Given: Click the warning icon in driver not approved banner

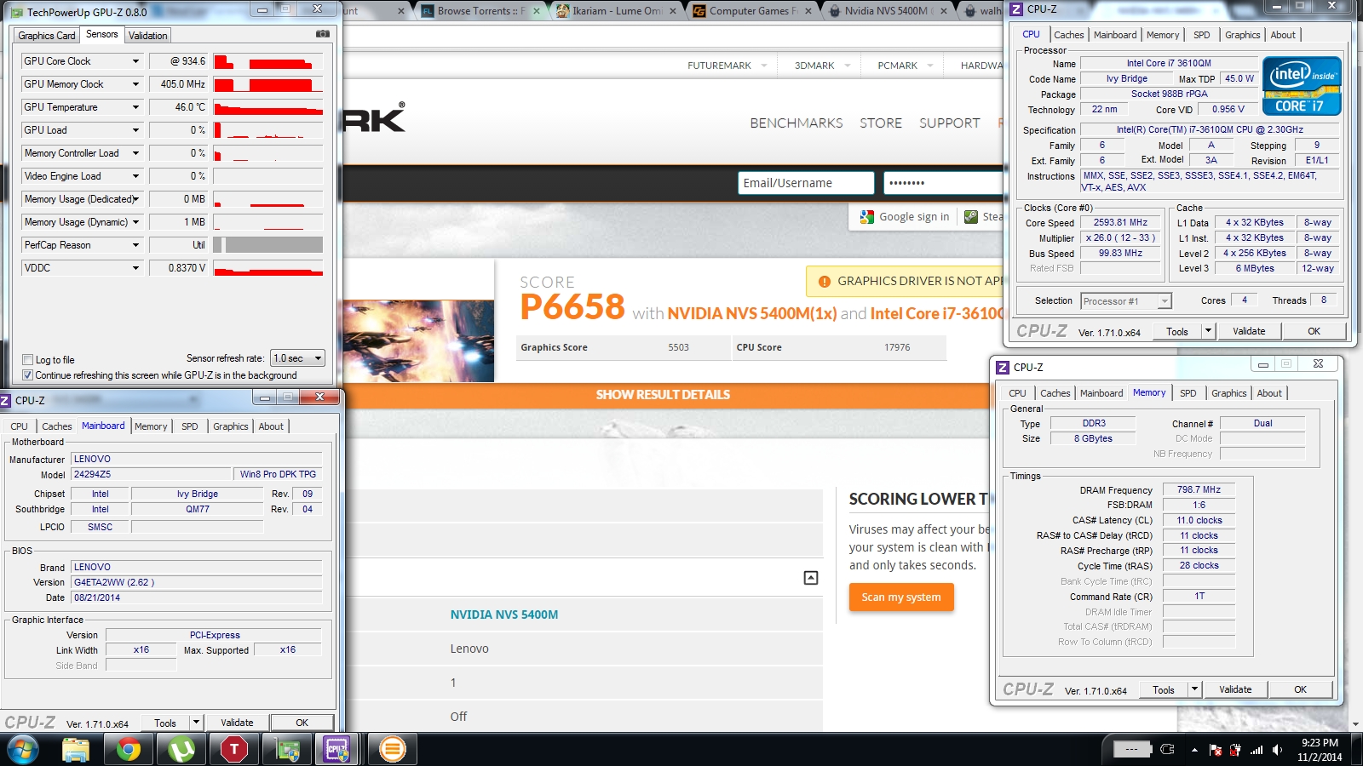Looking at the screenshot, I should point(825,282).
